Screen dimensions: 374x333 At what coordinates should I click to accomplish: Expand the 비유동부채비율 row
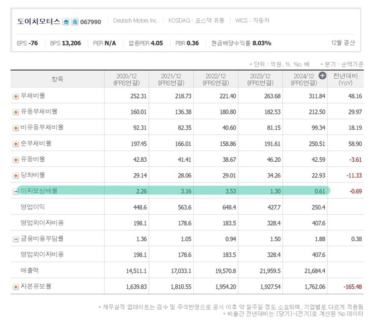click(x=16, y=128)
